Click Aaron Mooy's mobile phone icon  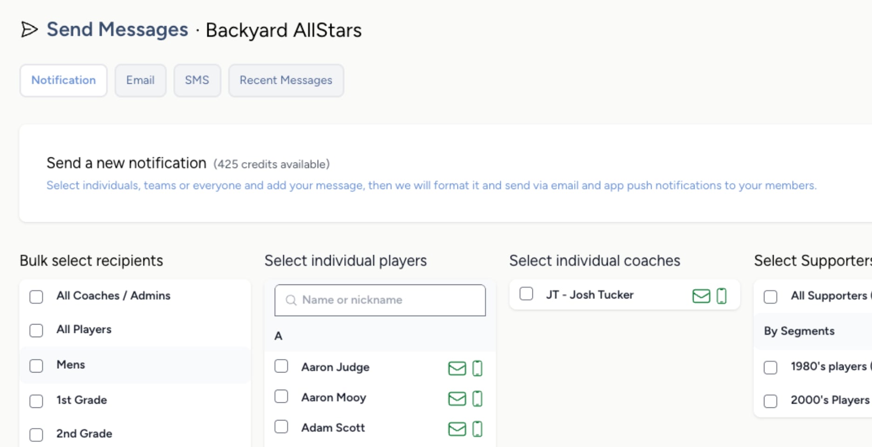tap(477, 399)
